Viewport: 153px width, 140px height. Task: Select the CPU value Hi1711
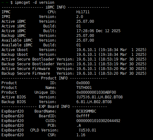83,12
